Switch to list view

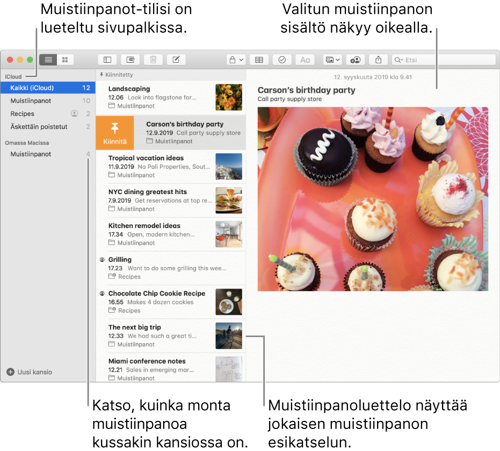48,60
